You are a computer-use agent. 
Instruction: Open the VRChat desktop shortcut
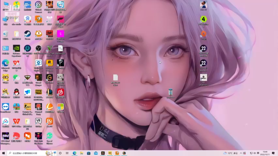coord(39,123)
